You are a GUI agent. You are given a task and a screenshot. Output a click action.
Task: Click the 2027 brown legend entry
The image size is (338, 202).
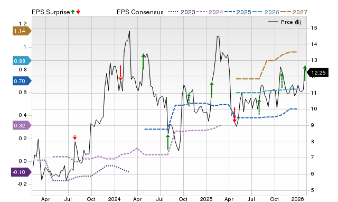294,12
